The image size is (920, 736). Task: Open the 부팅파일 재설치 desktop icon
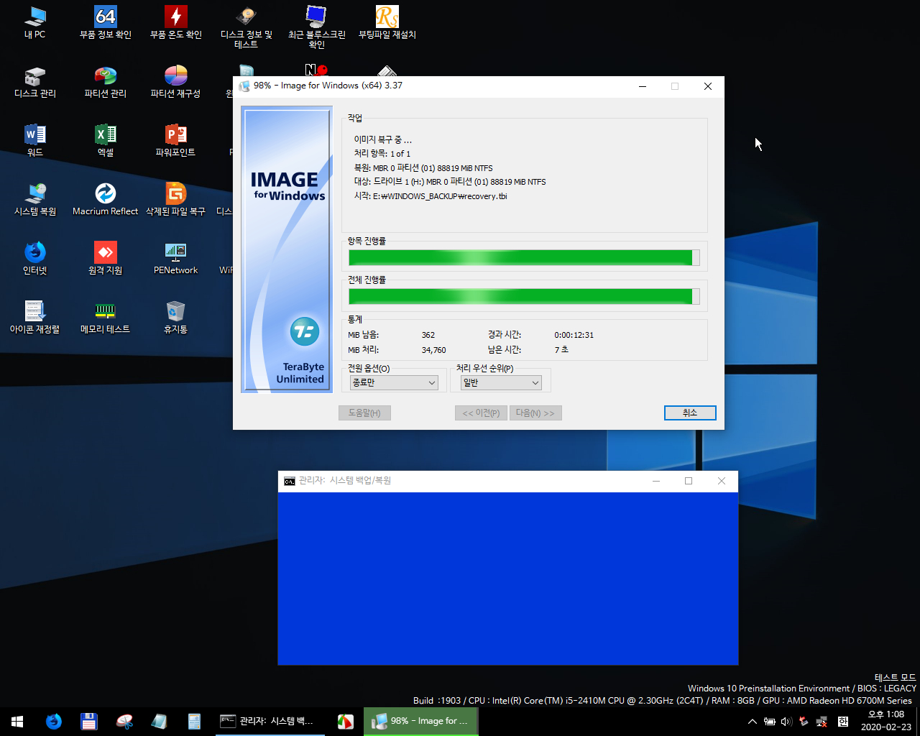pyautogui.click(x=387, y=22)
